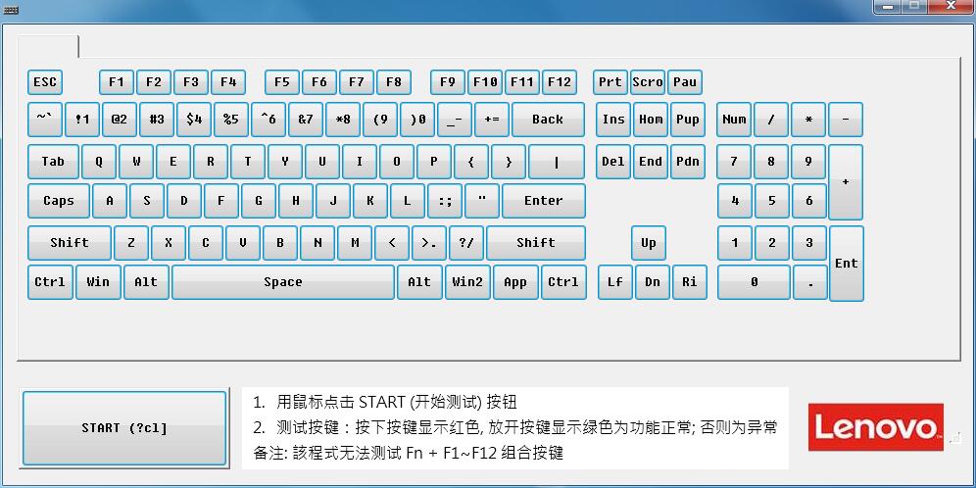Click the tilde backtick key
976x488 pixels.
tap(45, 120)
